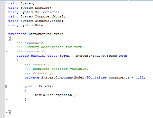The height and width of the screenshot is (118, 153).
Task: Click 'System.ComponentModel;' in using directive
Action: pos(43,16)
